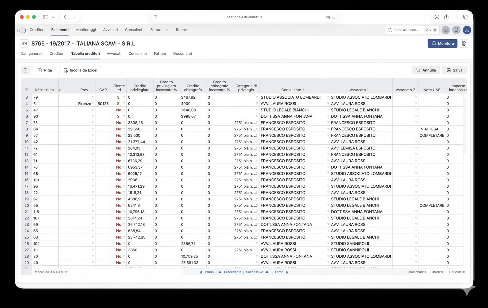
Task: Add a row with the Riga button
Action: 45,70
